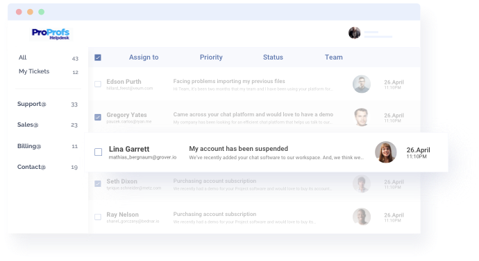The image size is (479, 261).
Task: Open the Assign to dropdown
Action: tap(144, 57)
